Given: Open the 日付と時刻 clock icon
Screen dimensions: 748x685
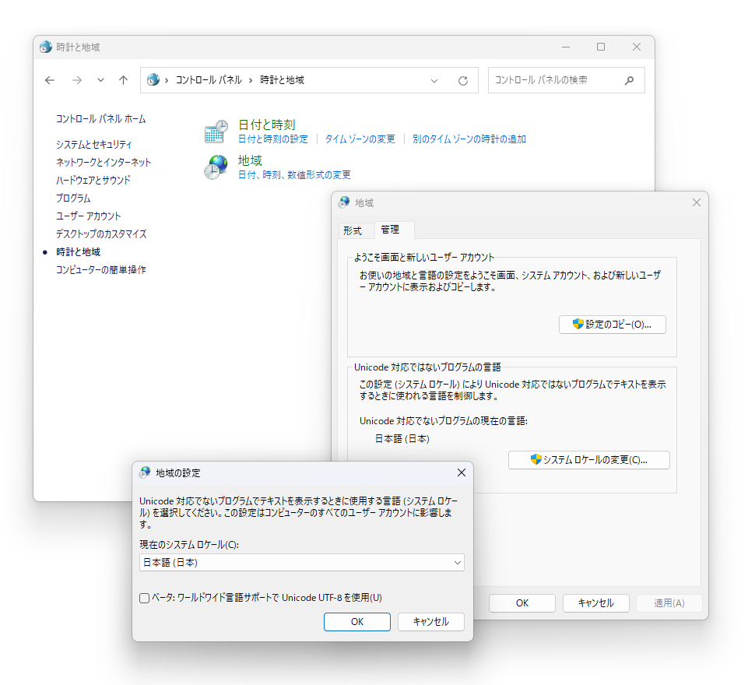Looking at the screenshot, I should (x=216, y=130).
